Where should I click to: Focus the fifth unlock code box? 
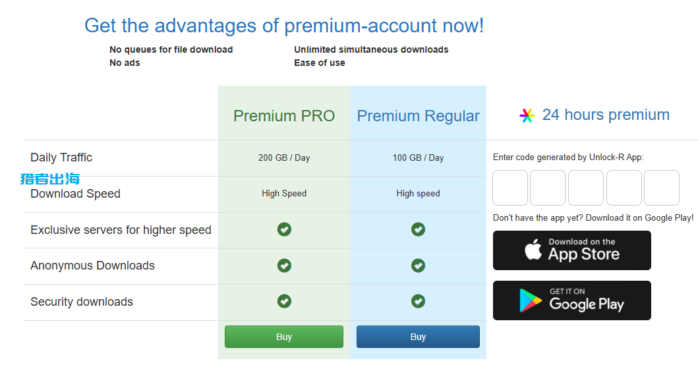click(662, 188)
